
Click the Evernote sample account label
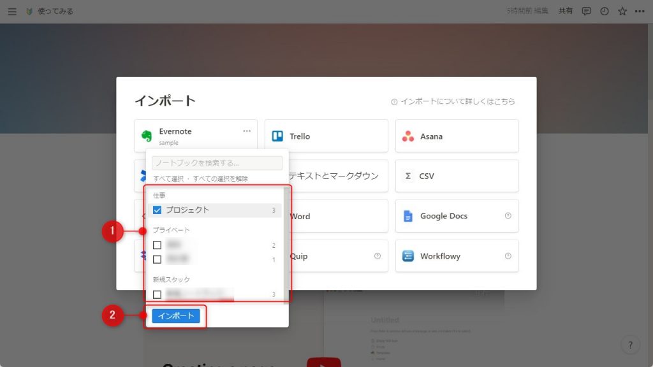[168, 143]
